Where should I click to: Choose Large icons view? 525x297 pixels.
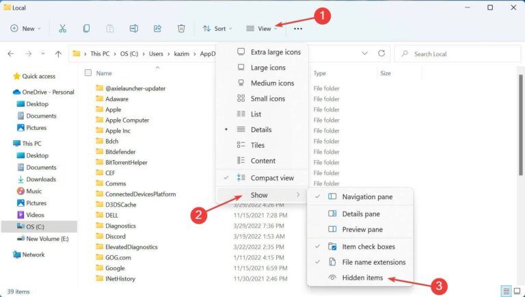coord(262,67)
